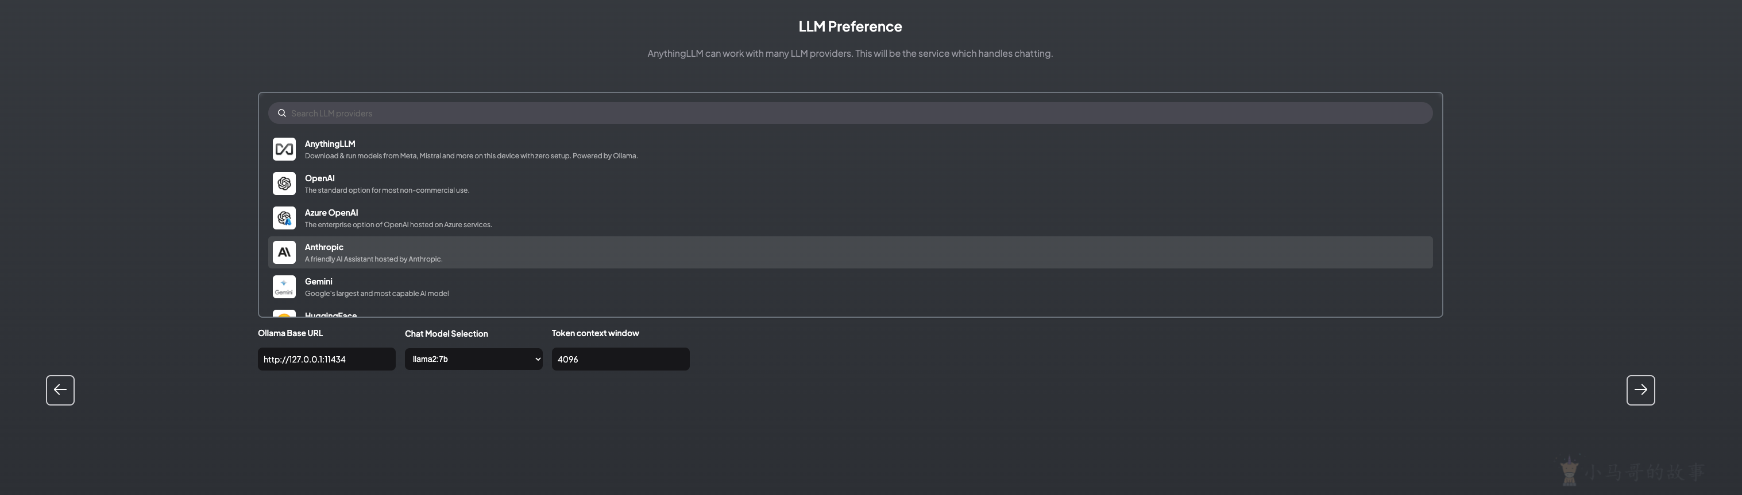Select the OpenAI provider name
The width and height of the screenshot is (1742, 495).
(319, 178)
